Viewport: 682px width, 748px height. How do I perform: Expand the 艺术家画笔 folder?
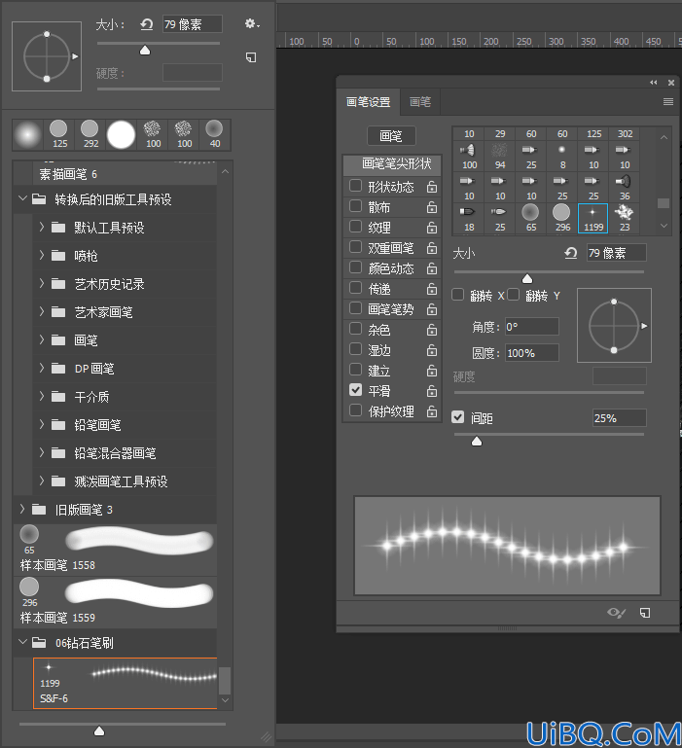[42, 311]
